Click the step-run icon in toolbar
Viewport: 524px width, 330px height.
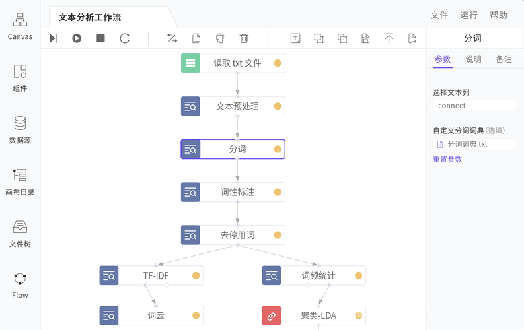[x=54, y=38]
